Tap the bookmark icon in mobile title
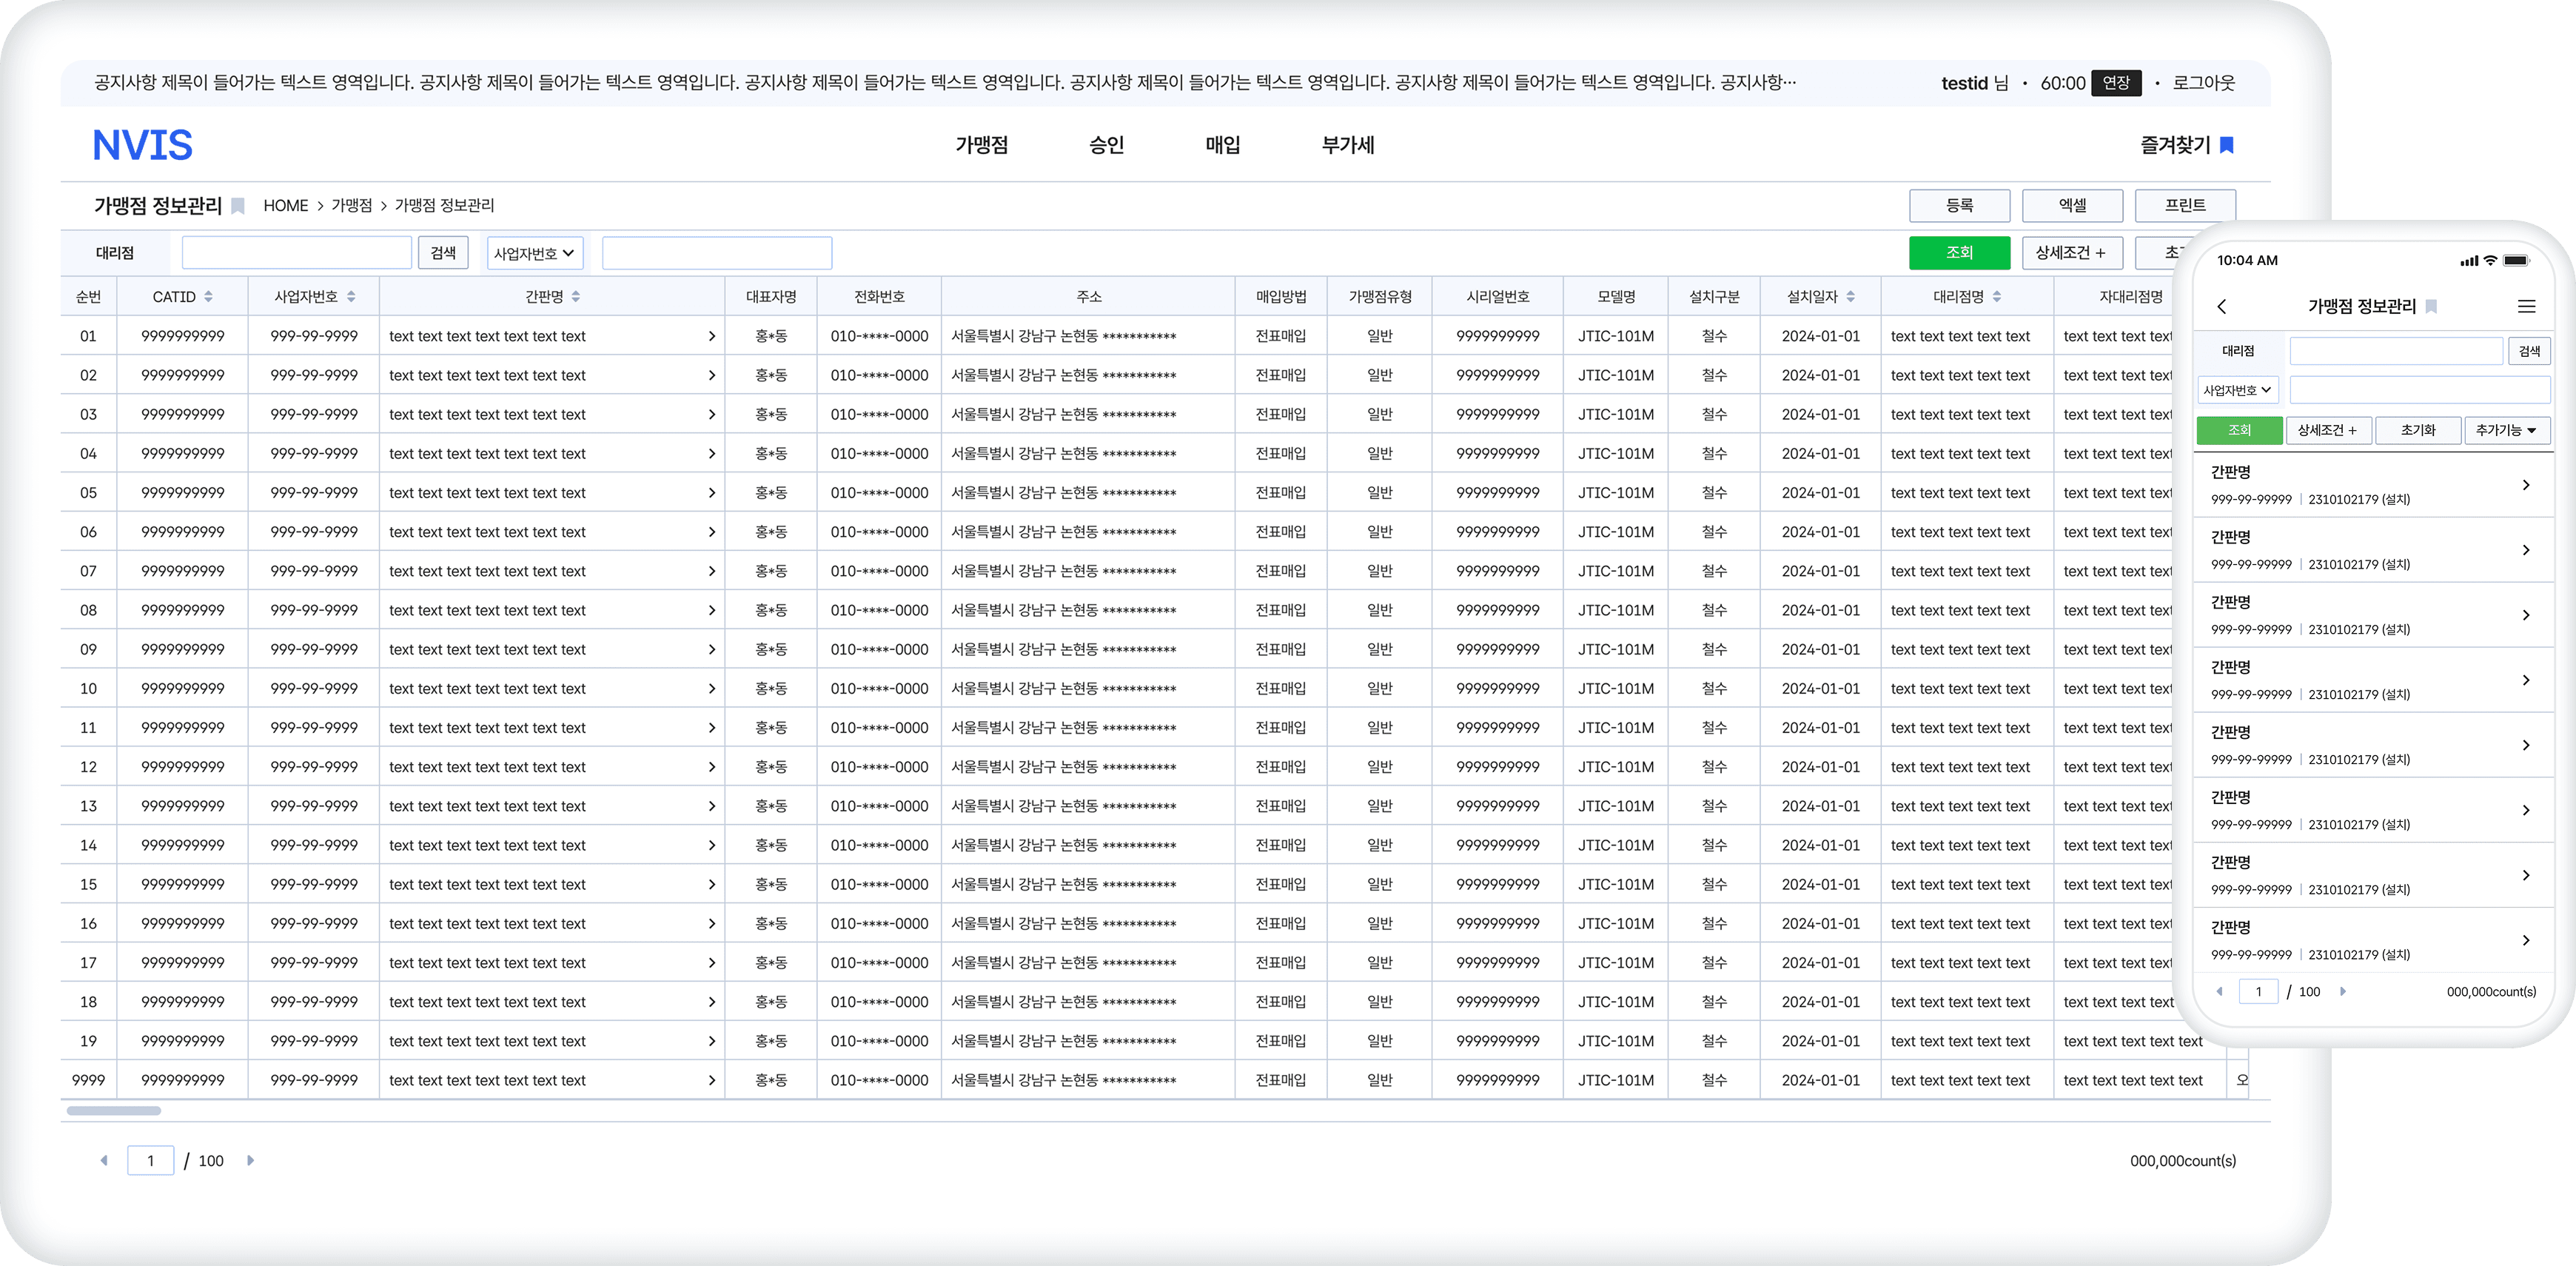The height and width of the screenshot is (1266, 2576). 2431,307
